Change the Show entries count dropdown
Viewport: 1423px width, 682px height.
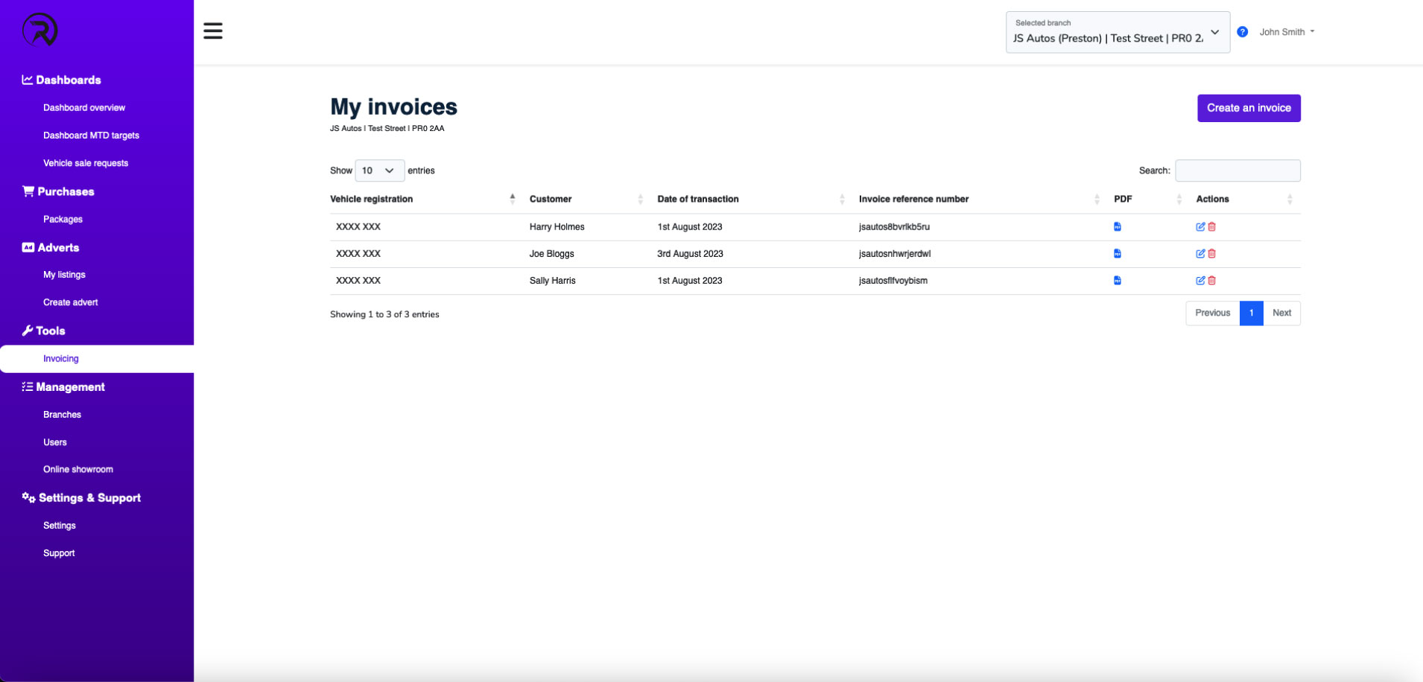[x=379, y=170]
